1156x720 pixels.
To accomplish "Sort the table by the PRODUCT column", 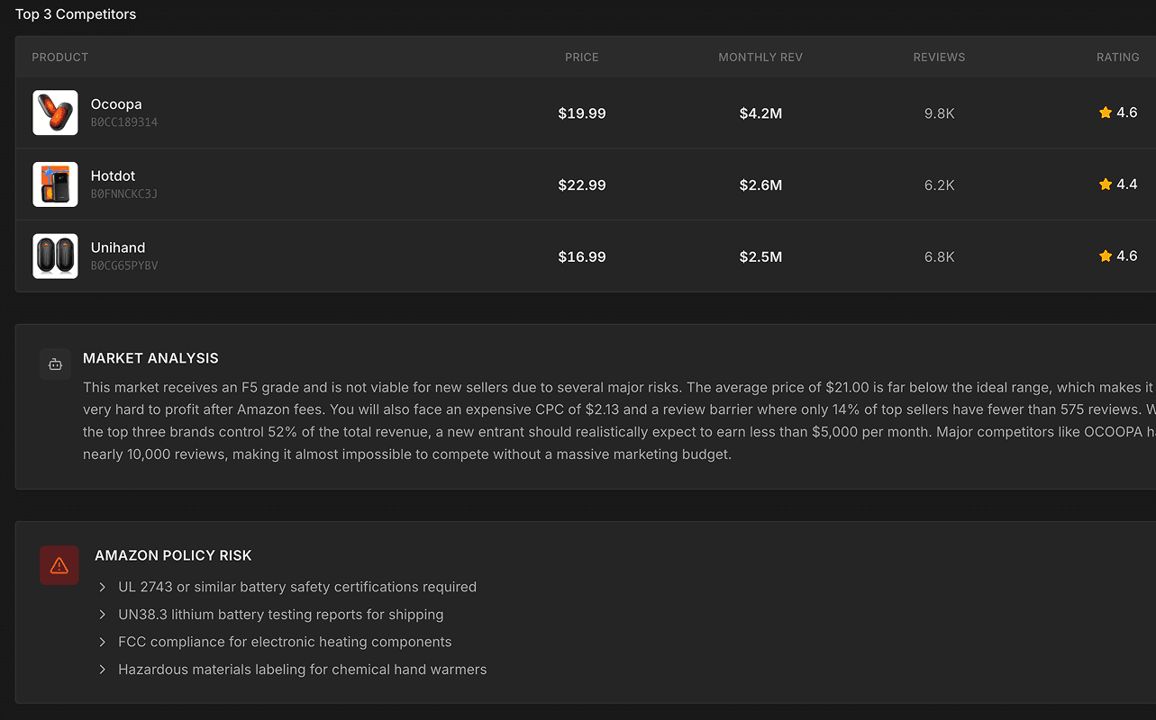I will [x=60, y=57].
